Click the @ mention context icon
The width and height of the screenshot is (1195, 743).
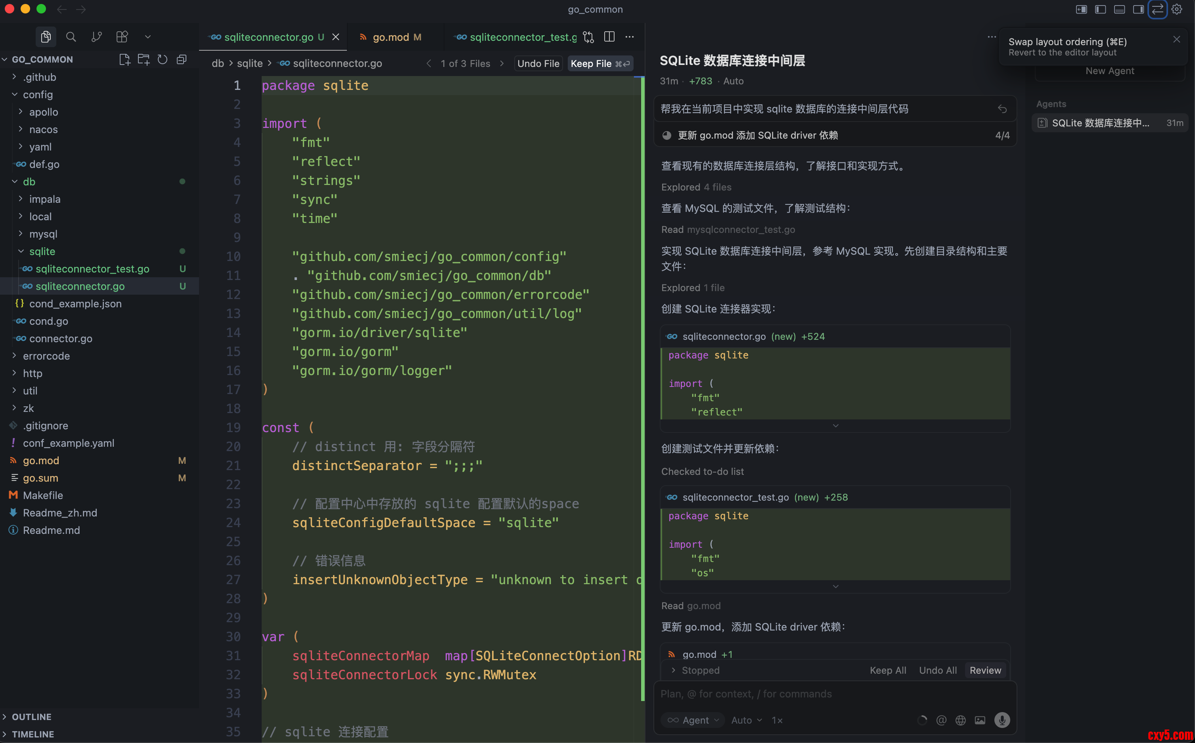(x=941, y=720)
